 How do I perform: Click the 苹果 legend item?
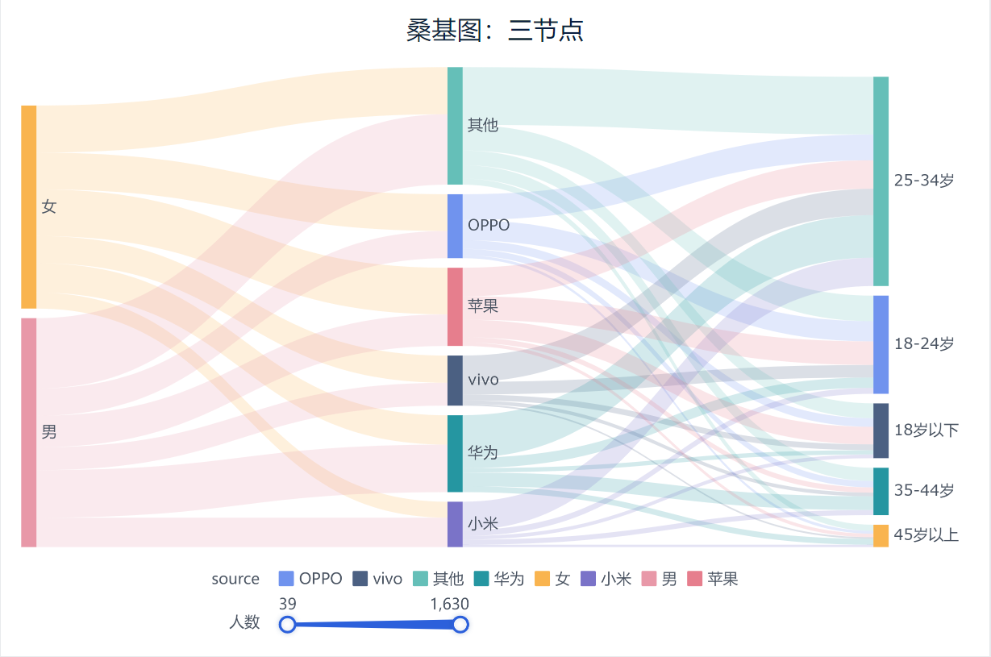[x=695, y=579]
